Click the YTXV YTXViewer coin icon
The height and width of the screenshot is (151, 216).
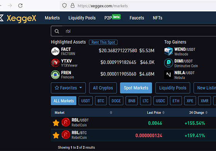point(55,63)
